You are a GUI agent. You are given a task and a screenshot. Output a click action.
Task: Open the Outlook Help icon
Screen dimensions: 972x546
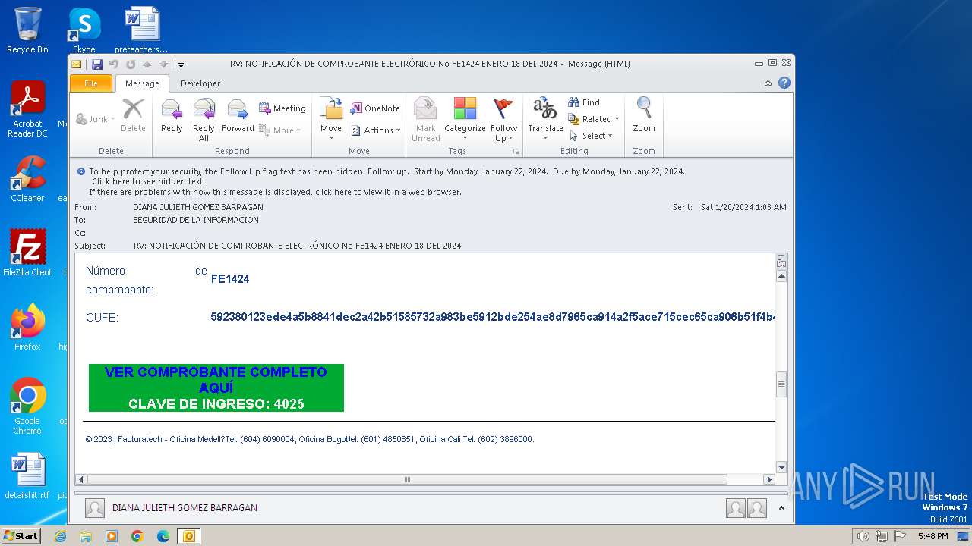[784, 83]
